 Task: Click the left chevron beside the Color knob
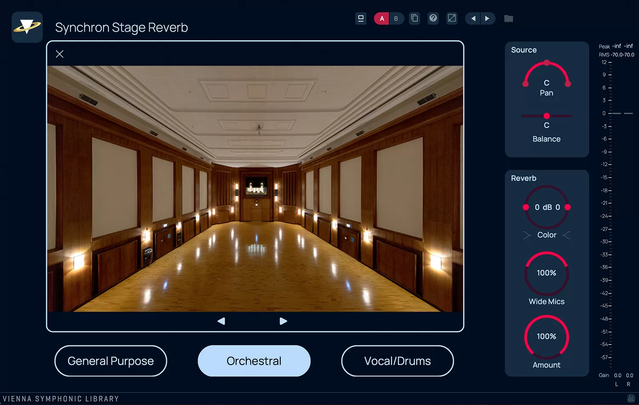[527, 235]
